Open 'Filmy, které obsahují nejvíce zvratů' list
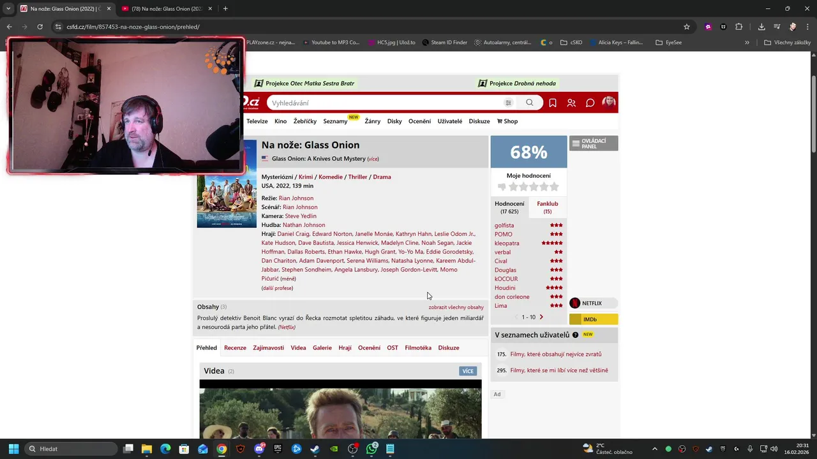 tap(556, 354)
